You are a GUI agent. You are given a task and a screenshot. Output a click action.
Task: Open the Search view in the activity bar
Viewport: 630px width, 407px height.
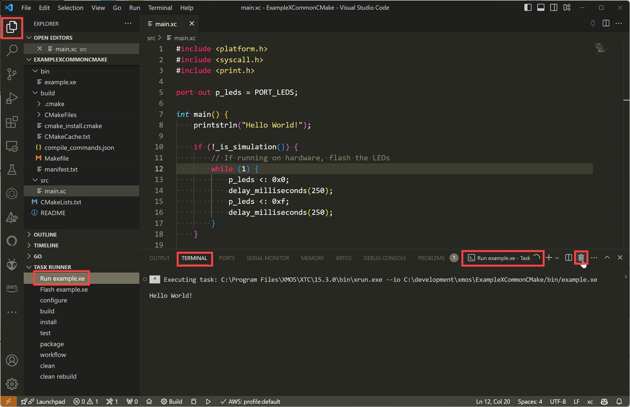(x=12, y=50)
